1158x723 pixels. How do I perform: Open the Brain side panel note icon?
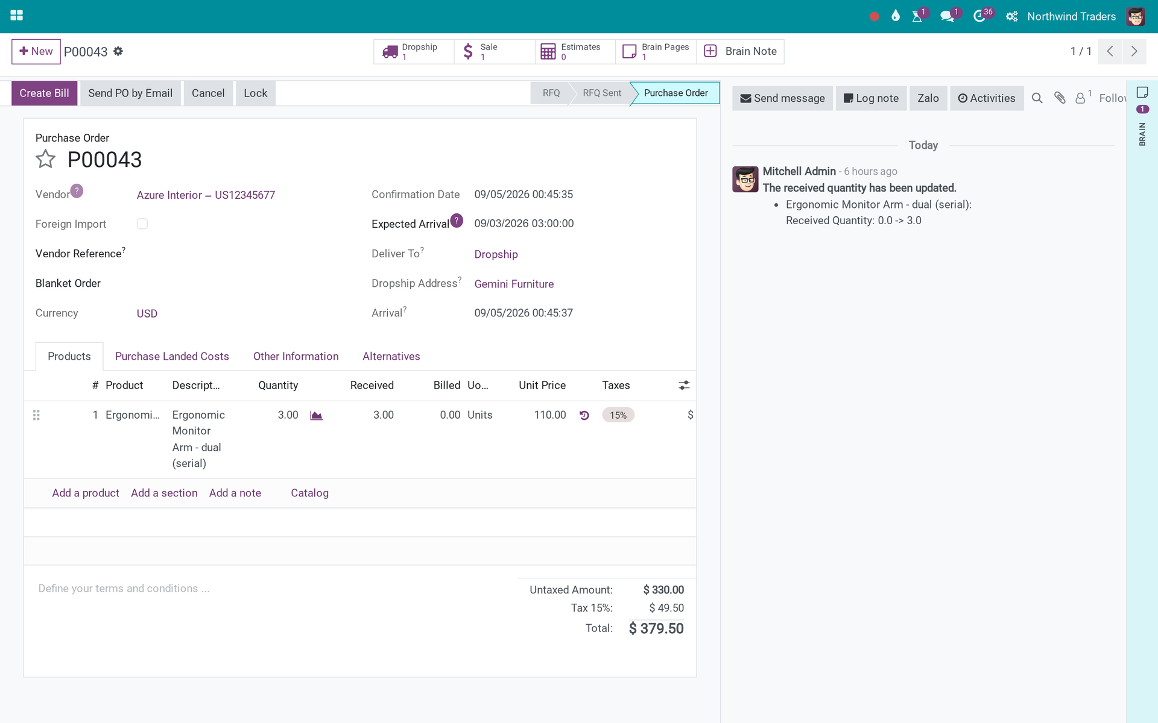1142,93
